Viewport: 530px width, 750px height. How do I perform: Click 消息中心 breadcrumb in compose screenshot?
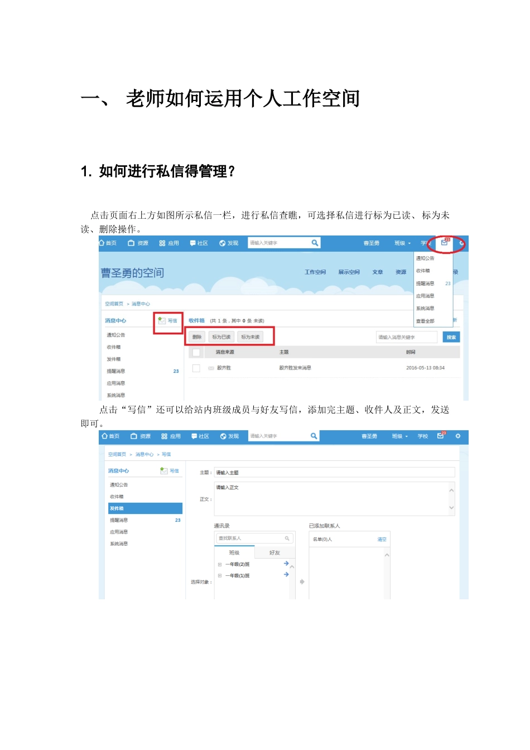(x=144, y=454)
